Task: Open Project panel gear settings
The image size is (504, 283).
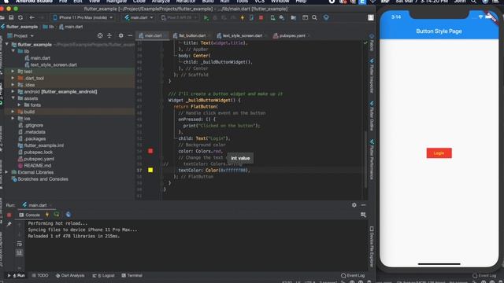Action: tap(120, 35)
